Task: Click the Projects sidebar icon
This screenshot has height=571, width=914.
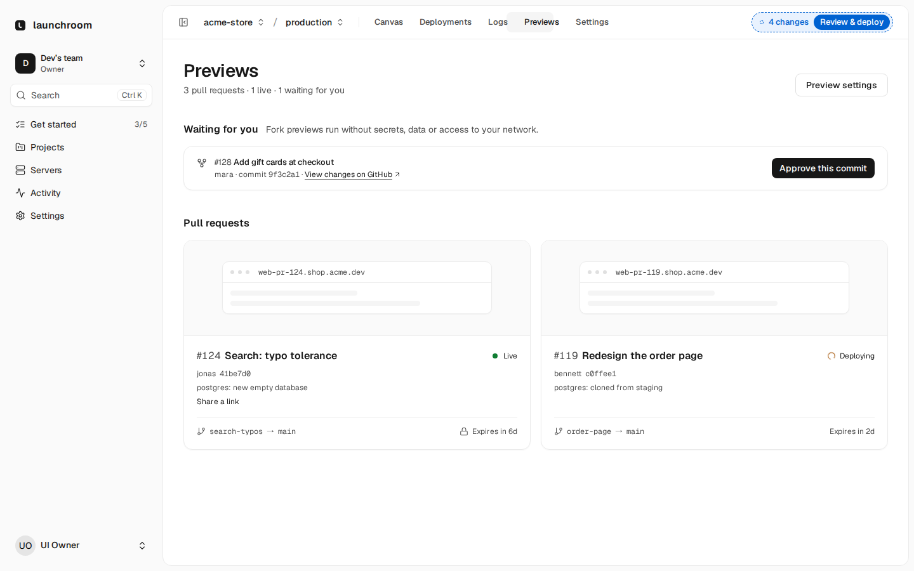Action: 20,147
